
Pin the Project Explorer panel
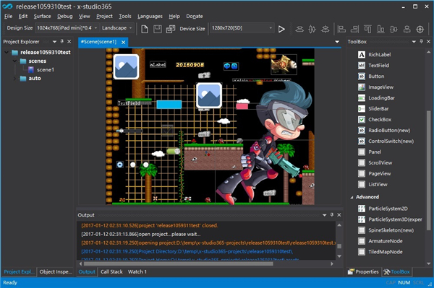pyautogui.click(x=62, y=41)
